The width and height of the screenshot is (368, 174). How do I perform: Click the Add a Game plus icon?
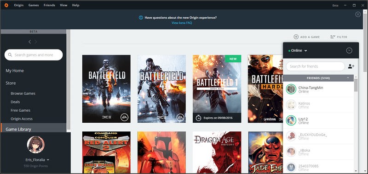(x=296, y=37)
